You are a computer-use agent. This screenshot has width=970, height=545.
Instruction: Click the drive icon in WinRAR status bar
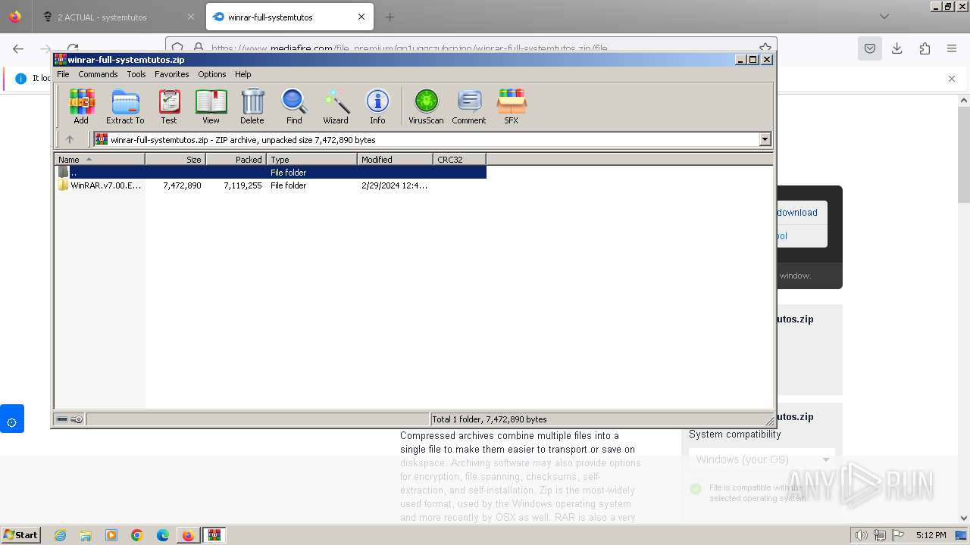tap(62, 419)
